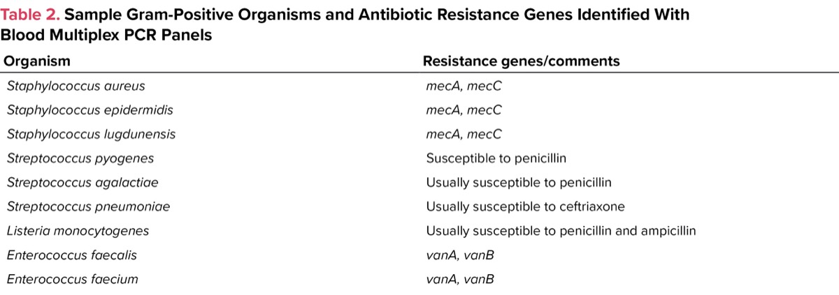Screen dimensions: 839x295
Task: Click the "Usually susceptible to ceftriaxone" cell
Action: (x=525, y=206)
